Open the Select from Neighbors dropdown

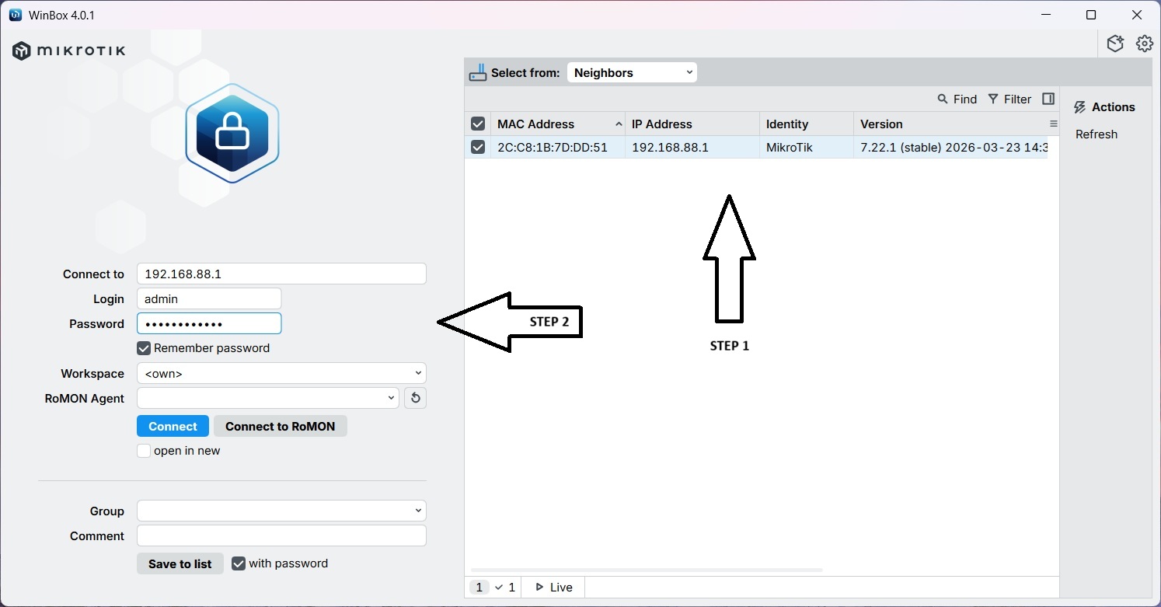[x=632, y=72]
